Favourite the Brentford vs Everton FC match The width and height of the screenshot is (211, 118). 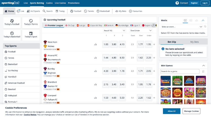154,84
